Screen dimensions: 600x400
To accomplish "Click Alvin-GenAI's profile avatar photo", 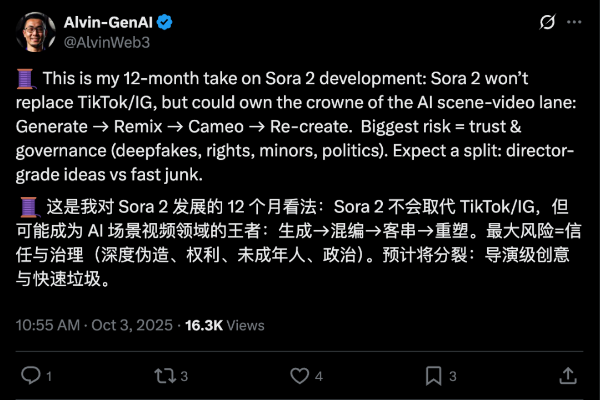I will point(36,32).
